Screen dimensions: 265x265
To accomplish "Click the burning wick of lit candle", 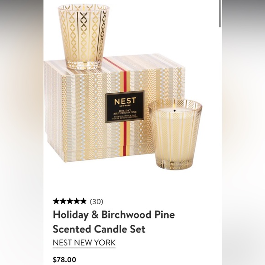I will click(x=175, y=110).
